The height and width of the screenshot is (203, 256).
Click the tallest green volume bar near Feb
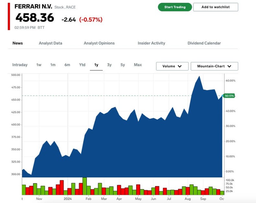click(x=85, y=186)
